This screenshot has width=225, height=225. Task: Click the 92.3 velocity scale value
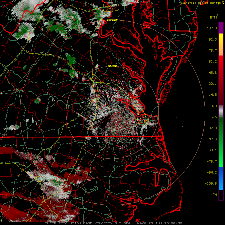(x=213, y=39)
